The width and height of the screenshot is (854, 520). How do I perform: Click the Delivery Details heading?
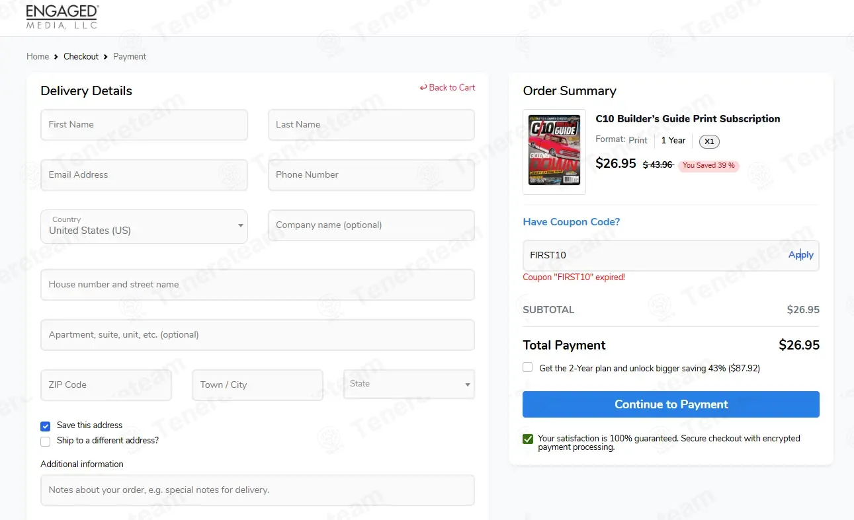(x=86, y=91)
